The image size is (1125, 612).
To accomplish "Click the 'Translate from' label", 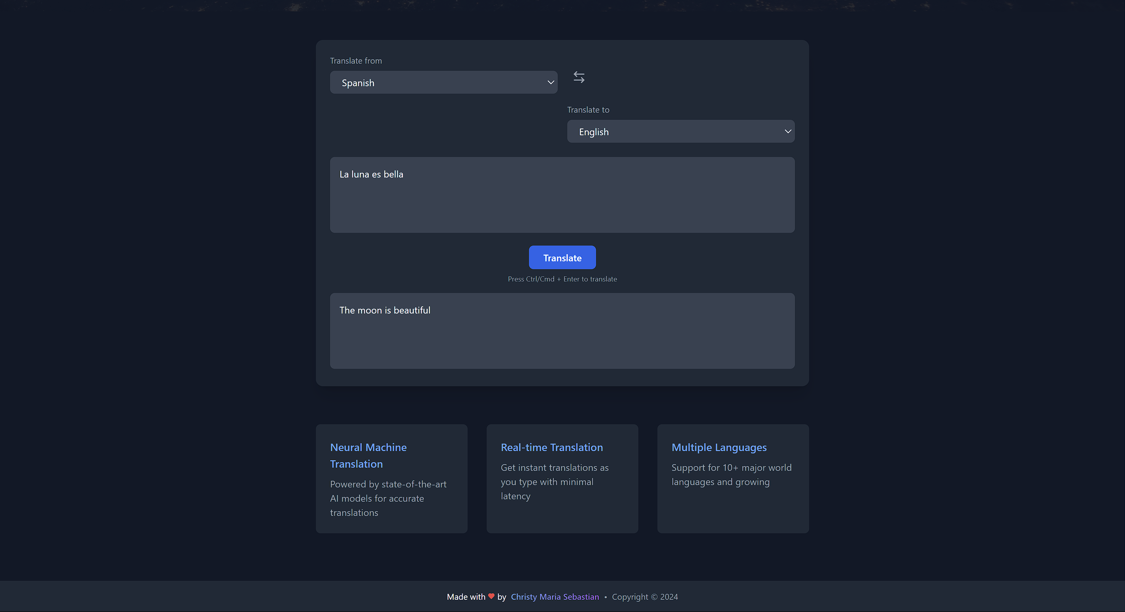I will click(x=355, y=61).
